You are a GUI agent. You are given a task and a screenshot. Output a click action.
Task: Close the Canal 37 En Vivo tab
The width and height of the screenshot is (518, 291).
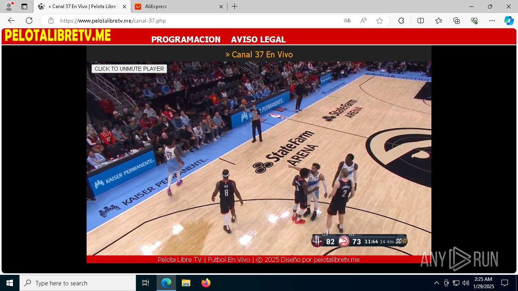124,6
